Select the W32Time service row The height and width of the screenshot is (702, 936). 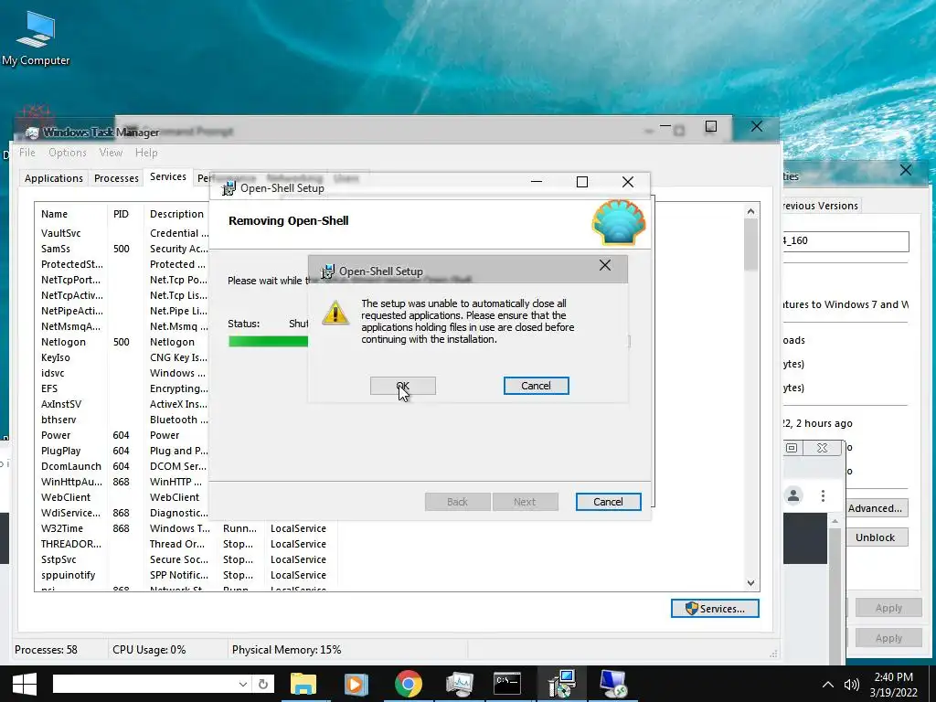point(185,527)
